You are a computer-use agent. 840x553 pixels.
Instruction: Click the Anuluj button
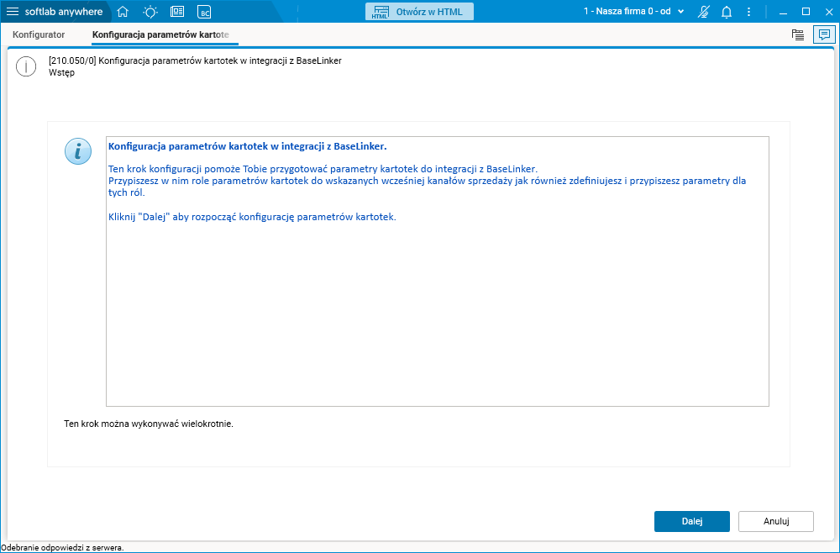pyautogui.click(x=775, y=521)
